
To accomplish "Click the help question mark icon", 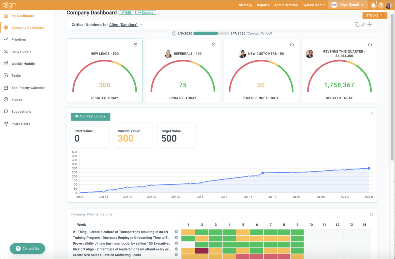I will coord(381,5).
